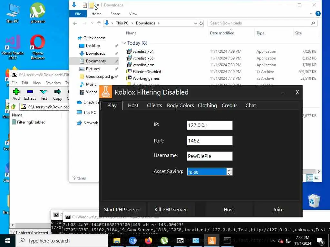Sort files by the Name column
The height and width of the screenshot is (247, 330).
coord(131,33)
